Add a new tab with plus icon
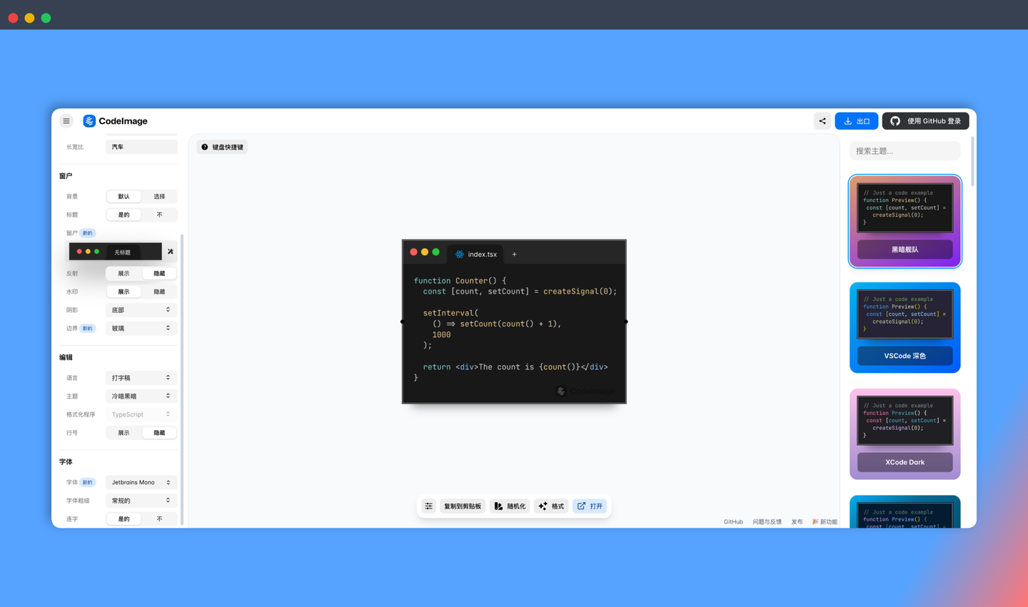The width and height of the screenshot is (1028, 607). (514, 255)
